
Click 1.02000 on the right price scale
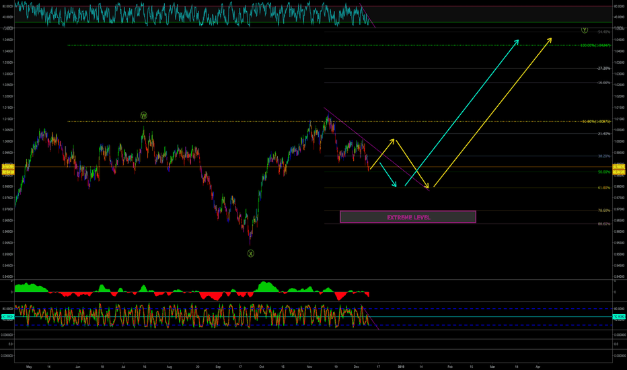coord(619,96)
